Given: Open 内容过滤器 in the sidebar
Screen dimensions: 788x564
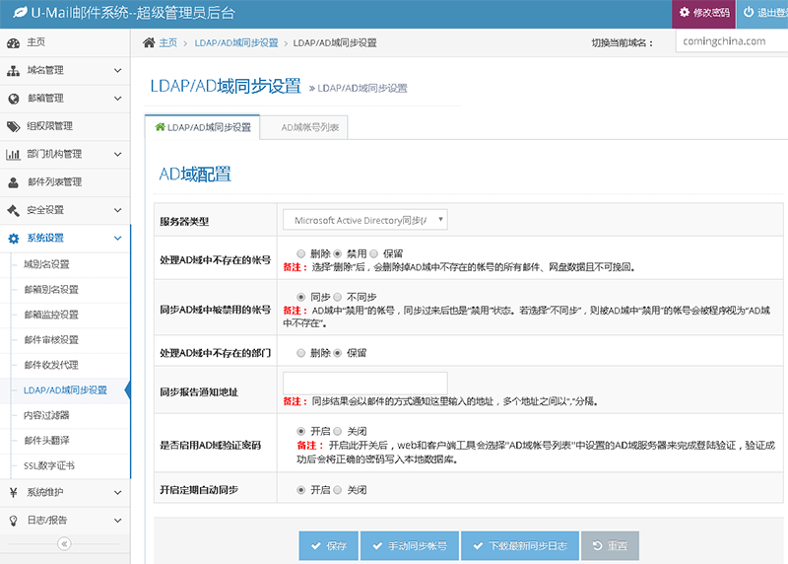Looking at the screenshot, I should click(x=46, y=415).
